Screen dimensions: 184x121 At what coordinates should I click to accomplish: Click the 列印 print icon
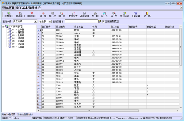point(95,14)
